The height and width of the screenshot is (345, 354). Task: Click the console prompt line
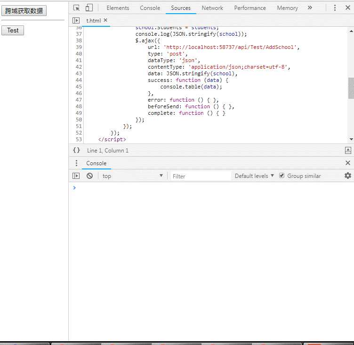[x=211, y=188]
